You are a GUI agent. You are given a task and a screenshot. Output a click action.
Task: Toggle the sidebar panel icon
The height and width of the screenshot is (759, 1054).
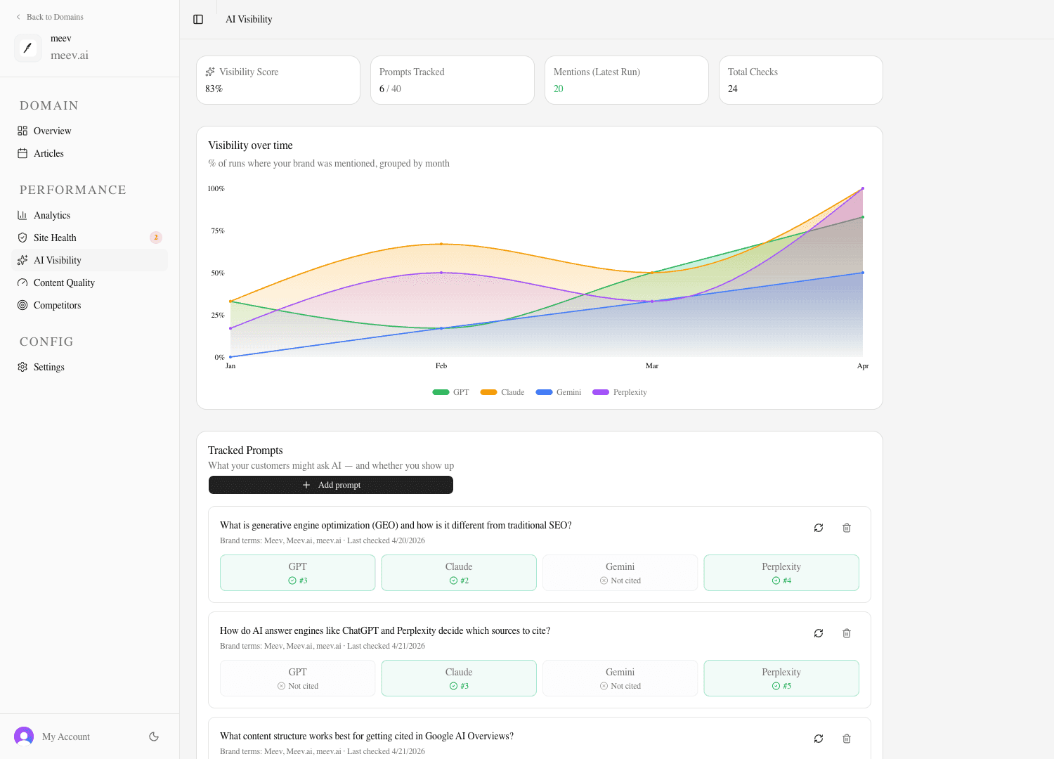(198, 20)
